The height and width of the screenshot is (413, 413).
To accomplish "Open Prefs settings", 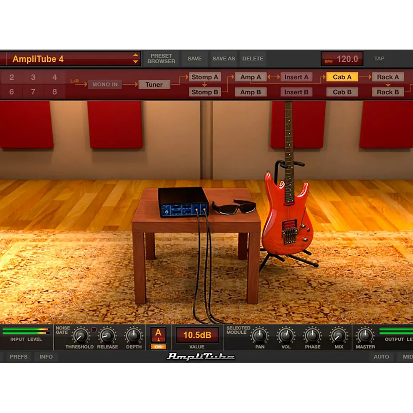I will point(18,357).
